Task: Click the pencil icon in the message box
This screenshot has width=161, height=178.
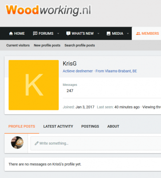Action: click(36, 143)
